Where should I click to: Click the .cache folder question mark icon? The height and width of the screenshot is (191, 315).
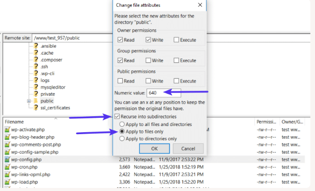[36, 53]
